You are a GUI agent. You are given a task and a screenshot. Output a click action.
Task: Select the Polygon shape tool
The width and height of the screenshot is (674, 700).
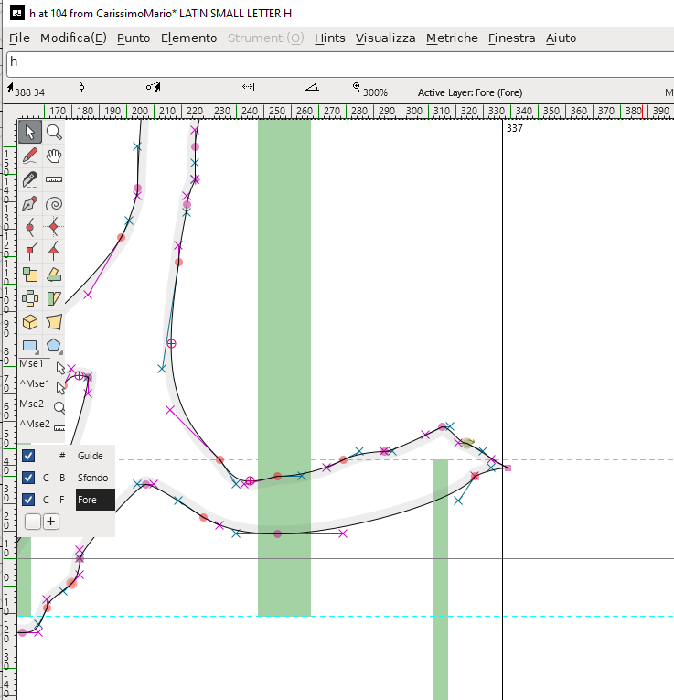tap(54, 346)
